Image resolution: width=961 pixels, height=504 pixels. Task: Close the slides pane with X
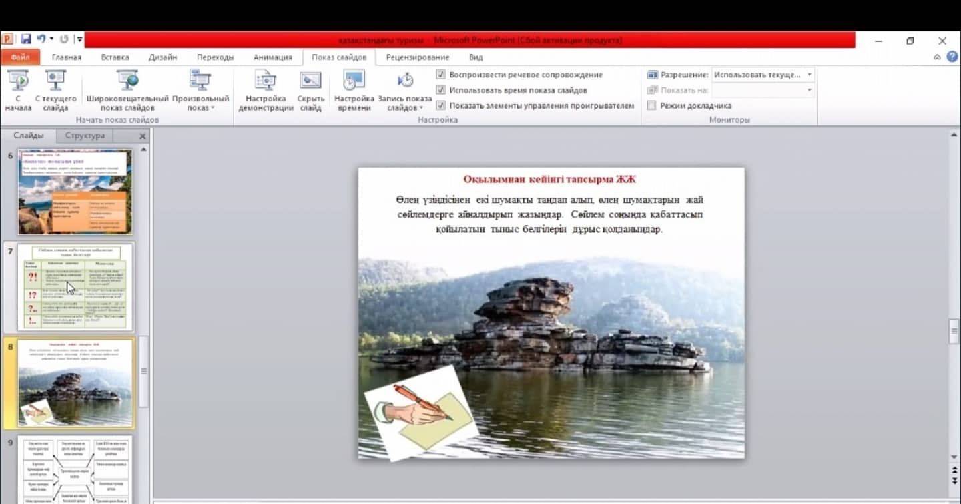pos(142,136)
